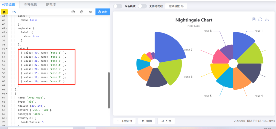The image size is (276, 129).
Task: Open the 代码编辑 tab
Action: 8,5
